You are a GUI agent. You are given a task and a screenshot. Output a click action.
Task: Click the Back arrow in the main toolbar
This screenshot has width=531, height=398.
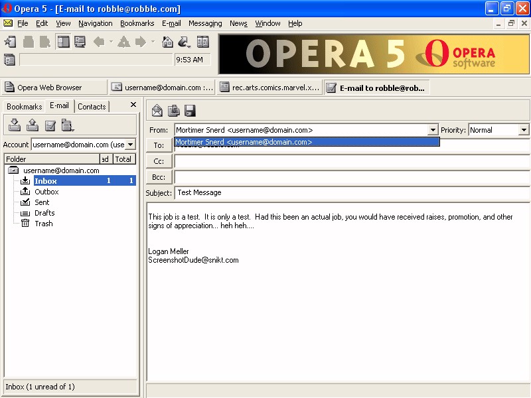(99, 42)
